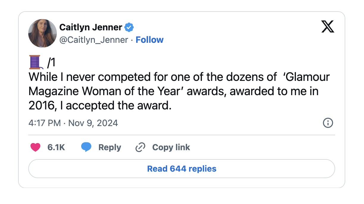Viewport: 364px width, 204px height.
Task: Click the Reply text label
Action: tap(110, 147)
